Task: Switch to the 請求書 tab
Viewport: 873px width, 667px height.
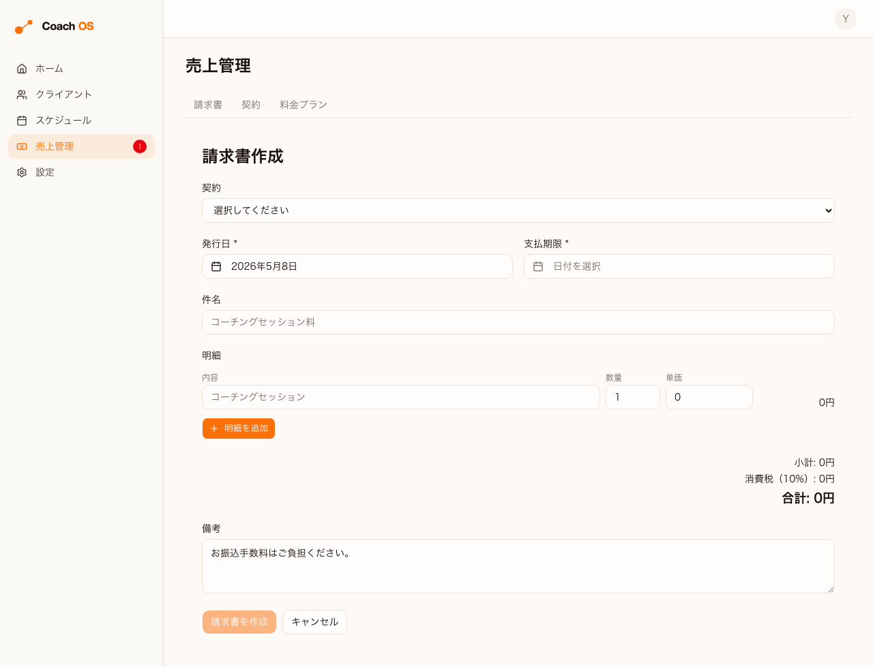Action: (x=208, y=105)
